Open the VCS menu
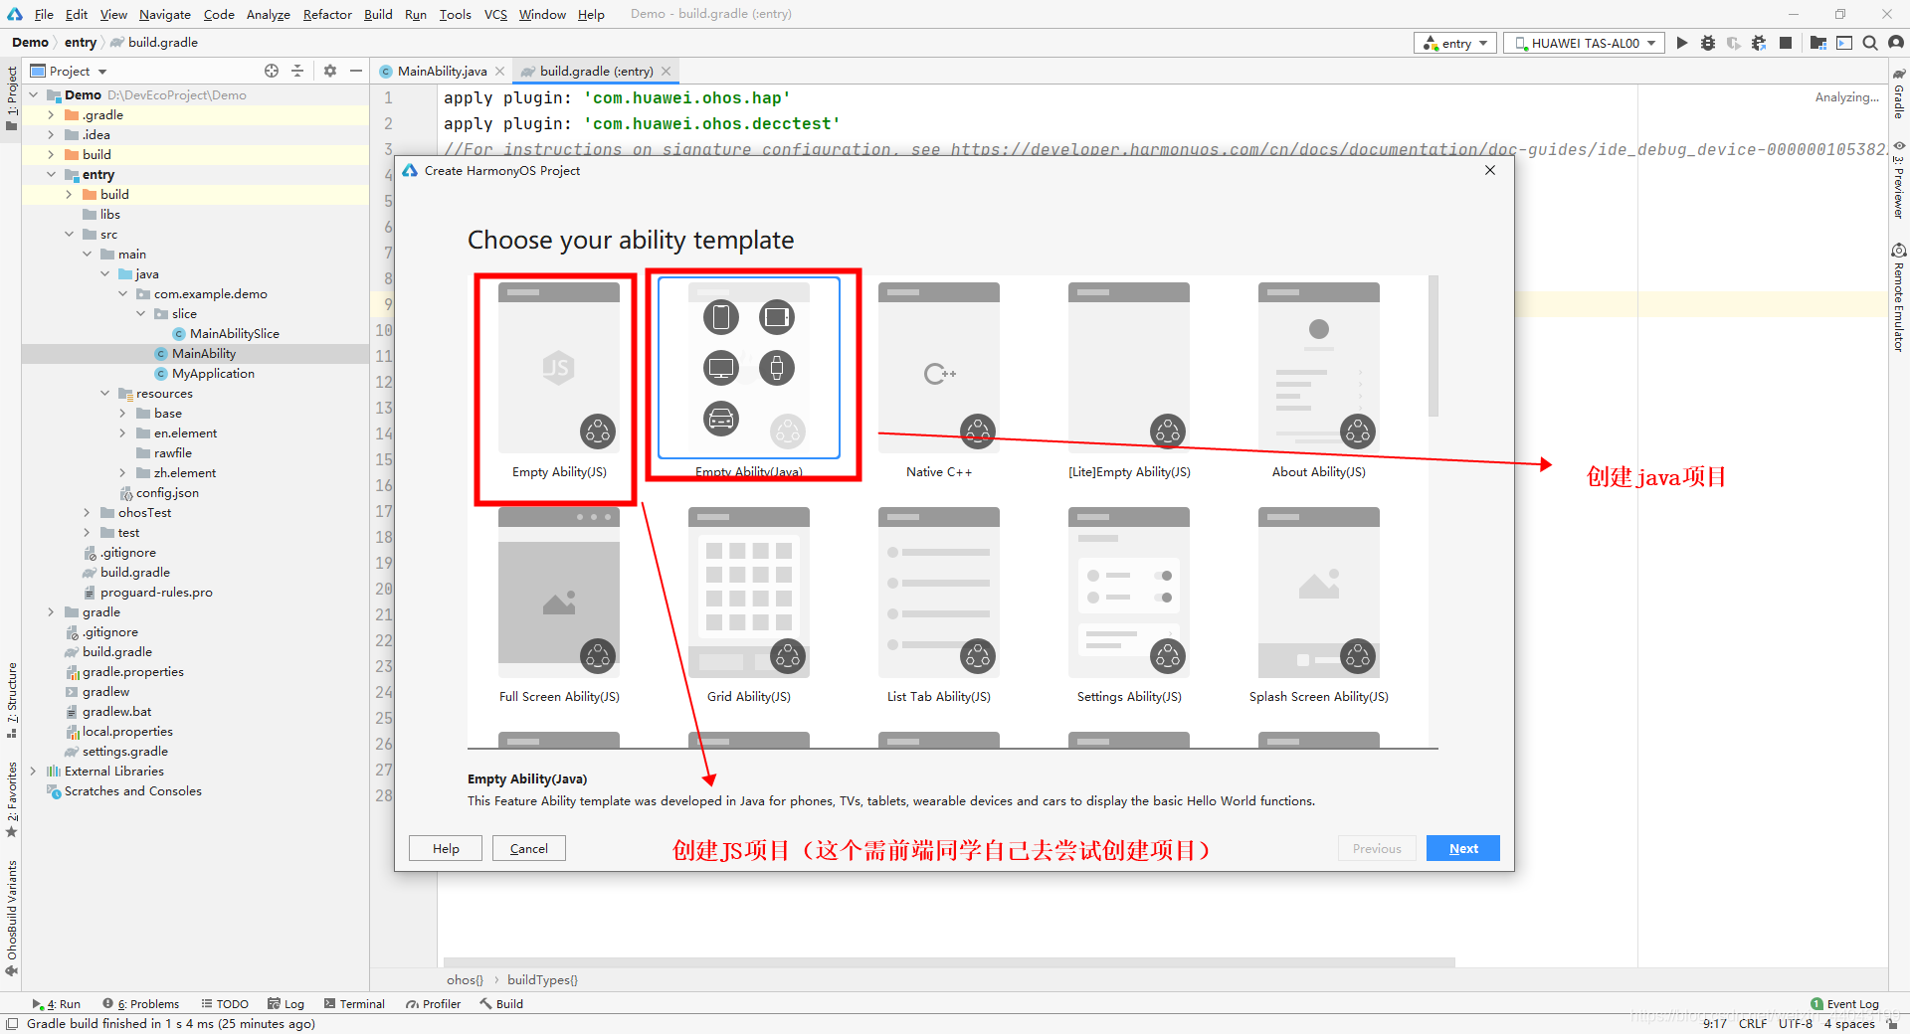Image resolution: width=1910 pixels, height=1034 pixels. (x=495, y=14)
